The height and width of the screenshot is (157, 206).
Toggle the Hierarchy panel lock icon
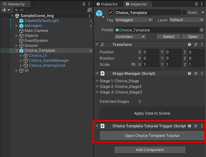84,4
